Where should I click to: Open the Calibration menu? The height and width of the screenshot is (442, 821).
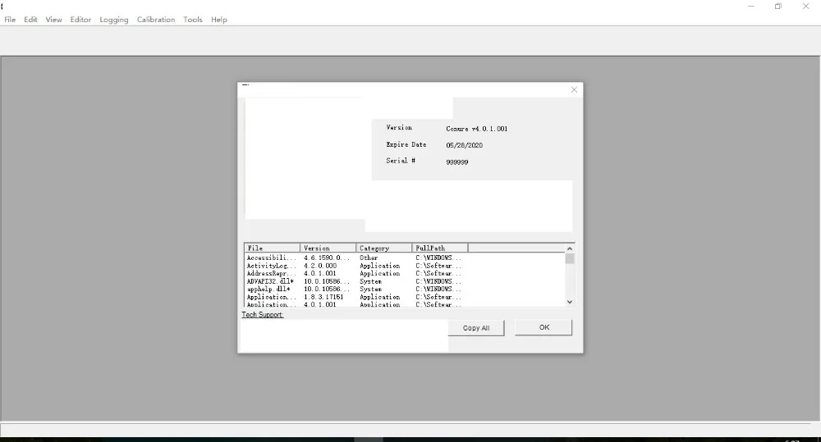coord(156,20)
